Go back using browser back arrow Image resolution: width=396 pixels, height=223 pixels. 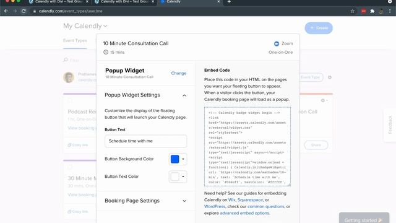6,11
